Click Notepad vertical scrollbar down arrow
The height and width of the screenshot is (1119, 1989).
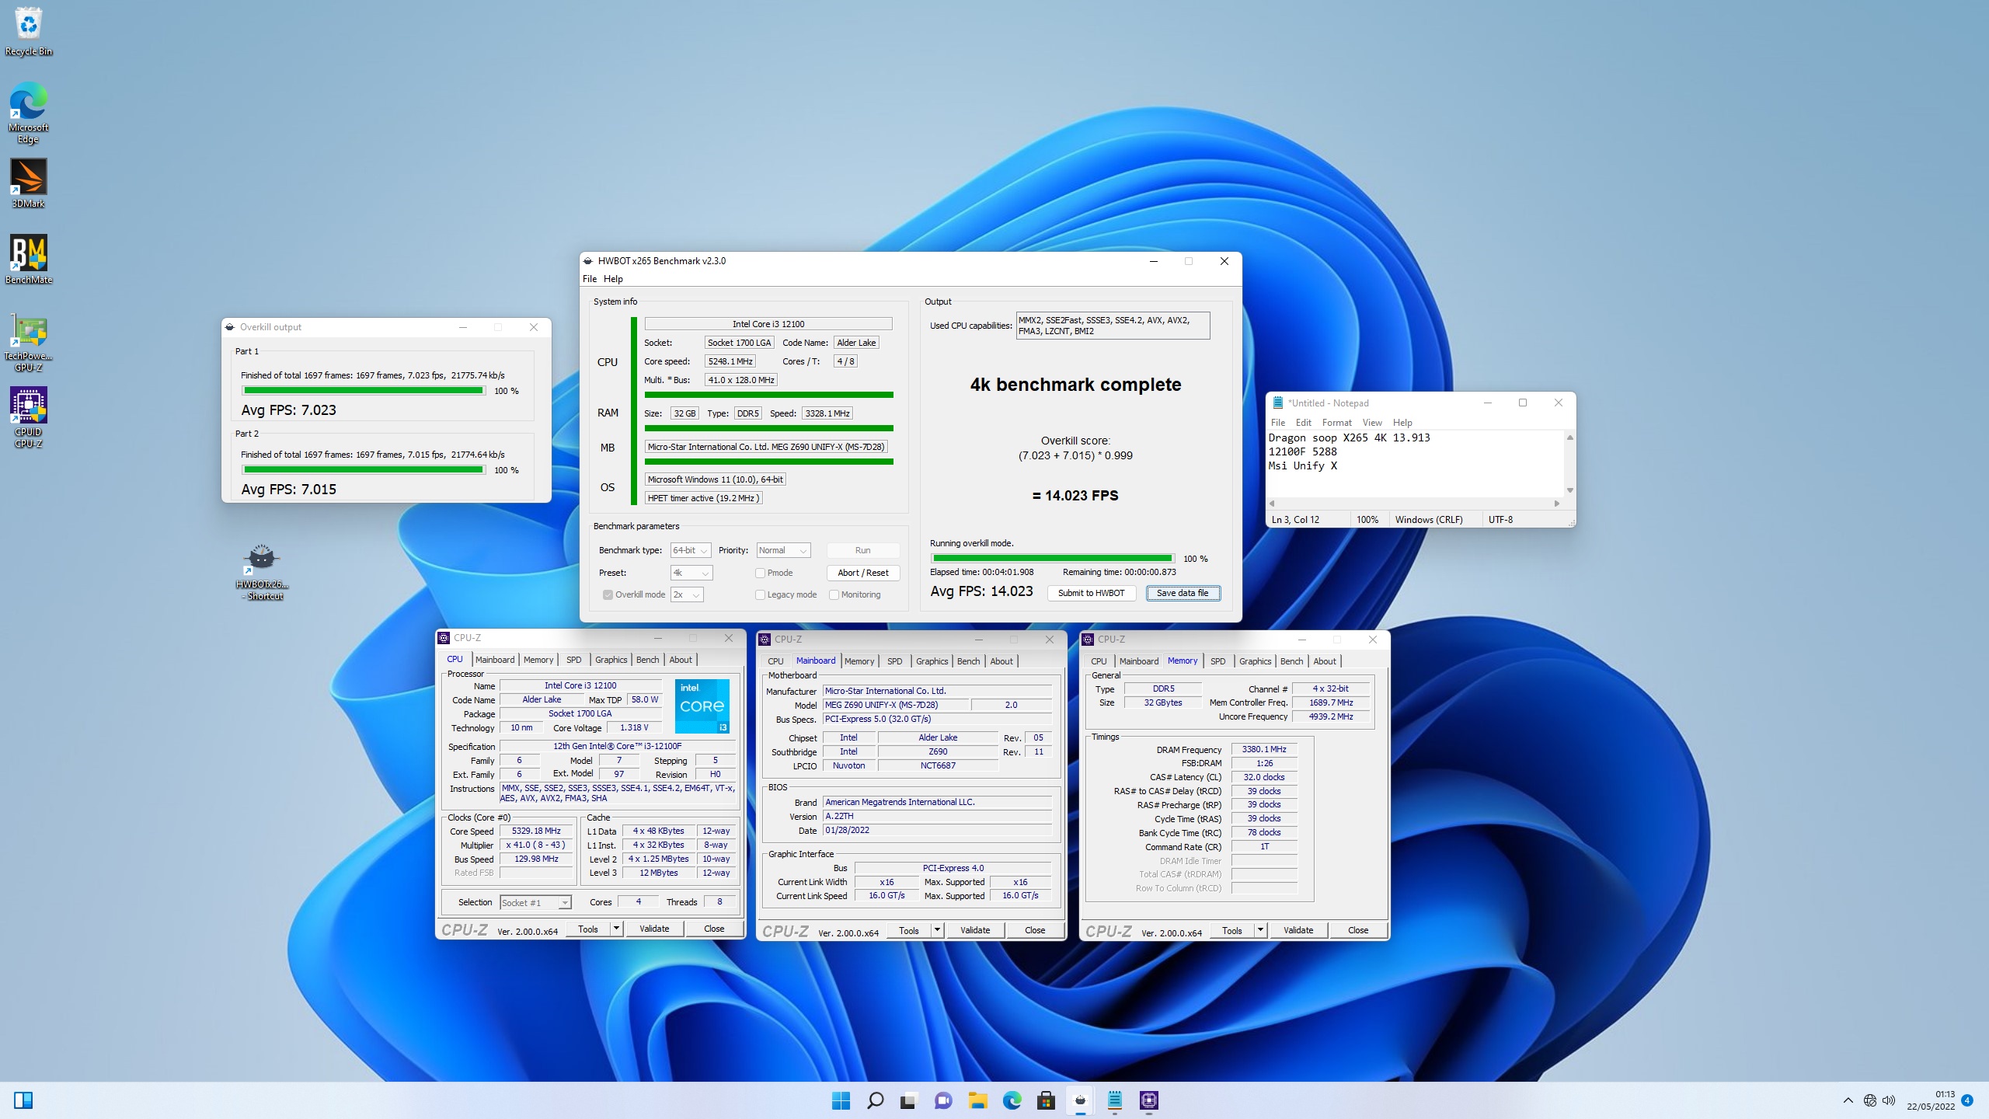(x=1570, y=490)
